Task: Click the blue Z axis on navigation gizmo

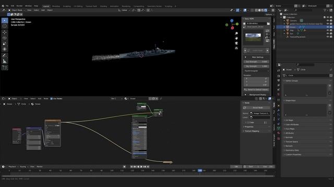Action: coord(232,21)
